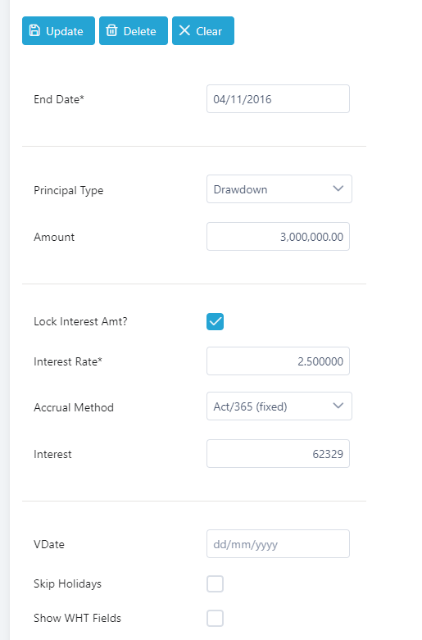Uncheck the Lock Interest Amt checkbox
Screen dimensions: 422x640
coord(215,321)
